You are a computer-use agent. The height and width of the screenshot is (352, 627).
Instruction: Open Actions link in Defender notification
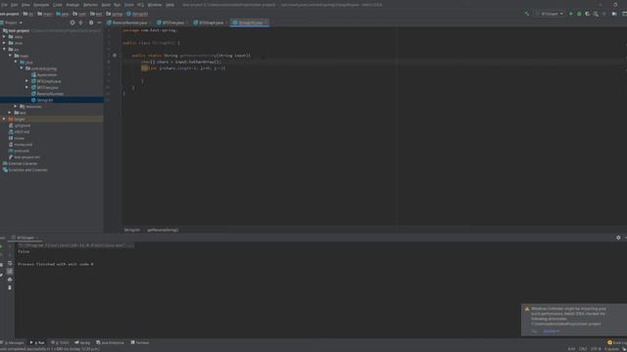click(552, 331)
